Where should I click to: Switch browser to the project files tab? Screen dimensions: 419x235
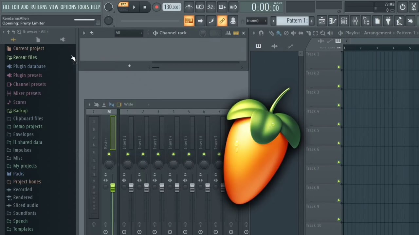[x=38, y=39]
